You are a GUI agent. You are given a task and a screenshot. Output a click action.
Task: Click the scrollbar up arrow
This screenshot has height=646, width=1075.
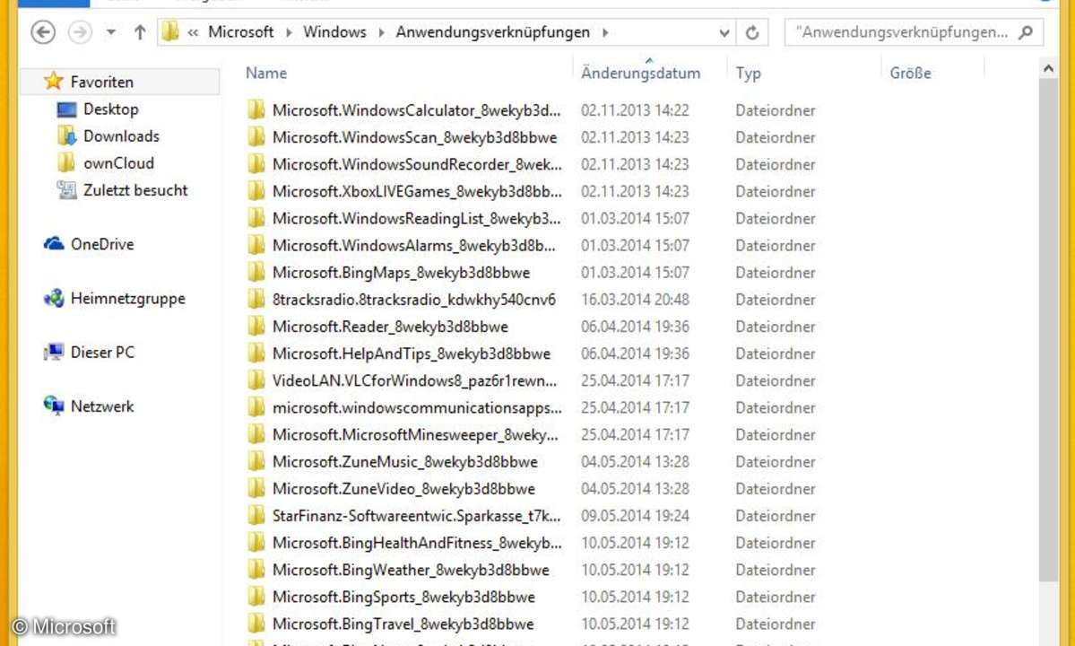pos(1047,68)
